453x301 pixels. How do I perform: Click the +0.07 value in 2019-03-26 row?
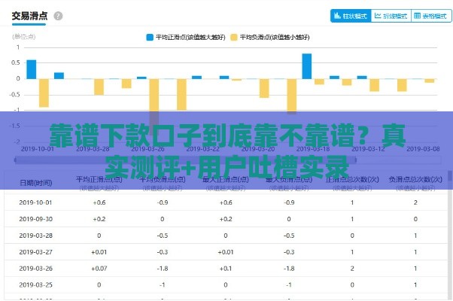[99, 269]
